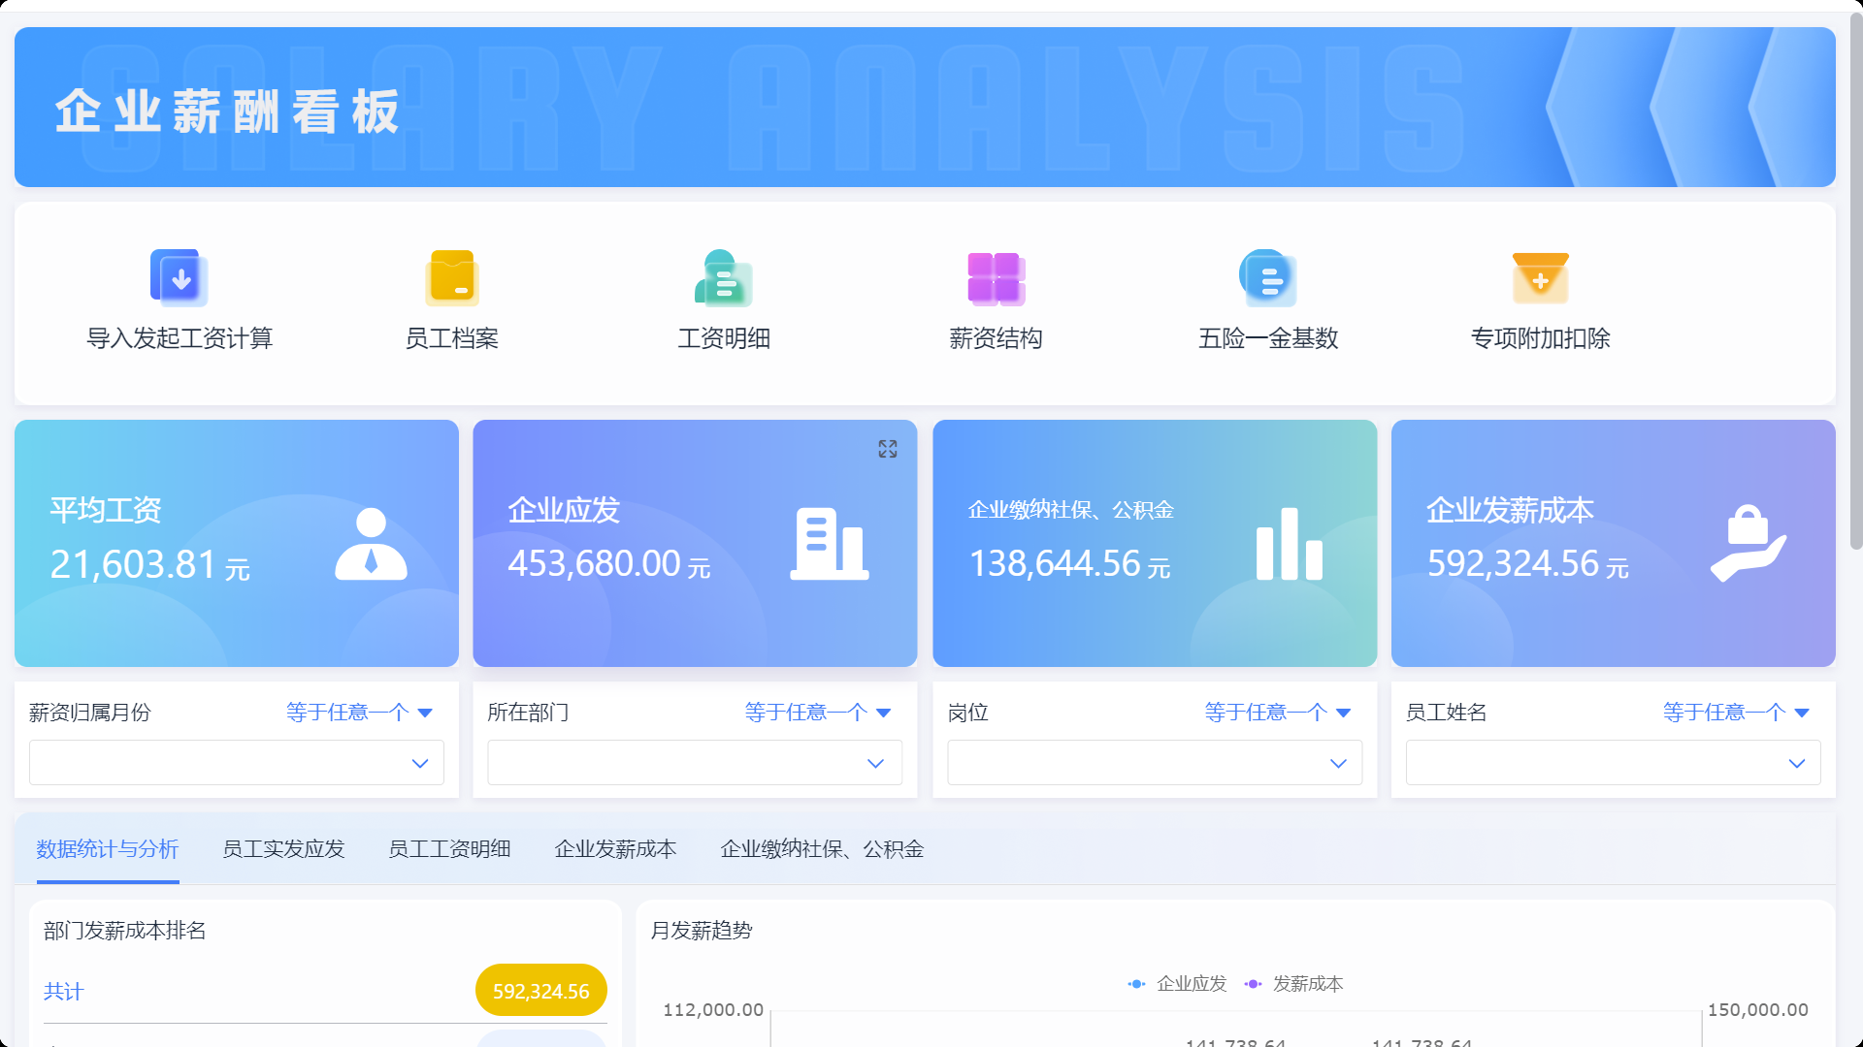The width and height of the screenshot is (1863, 1047).
Task: Click the 共计 link in ranking
Action: click(64, 992)
